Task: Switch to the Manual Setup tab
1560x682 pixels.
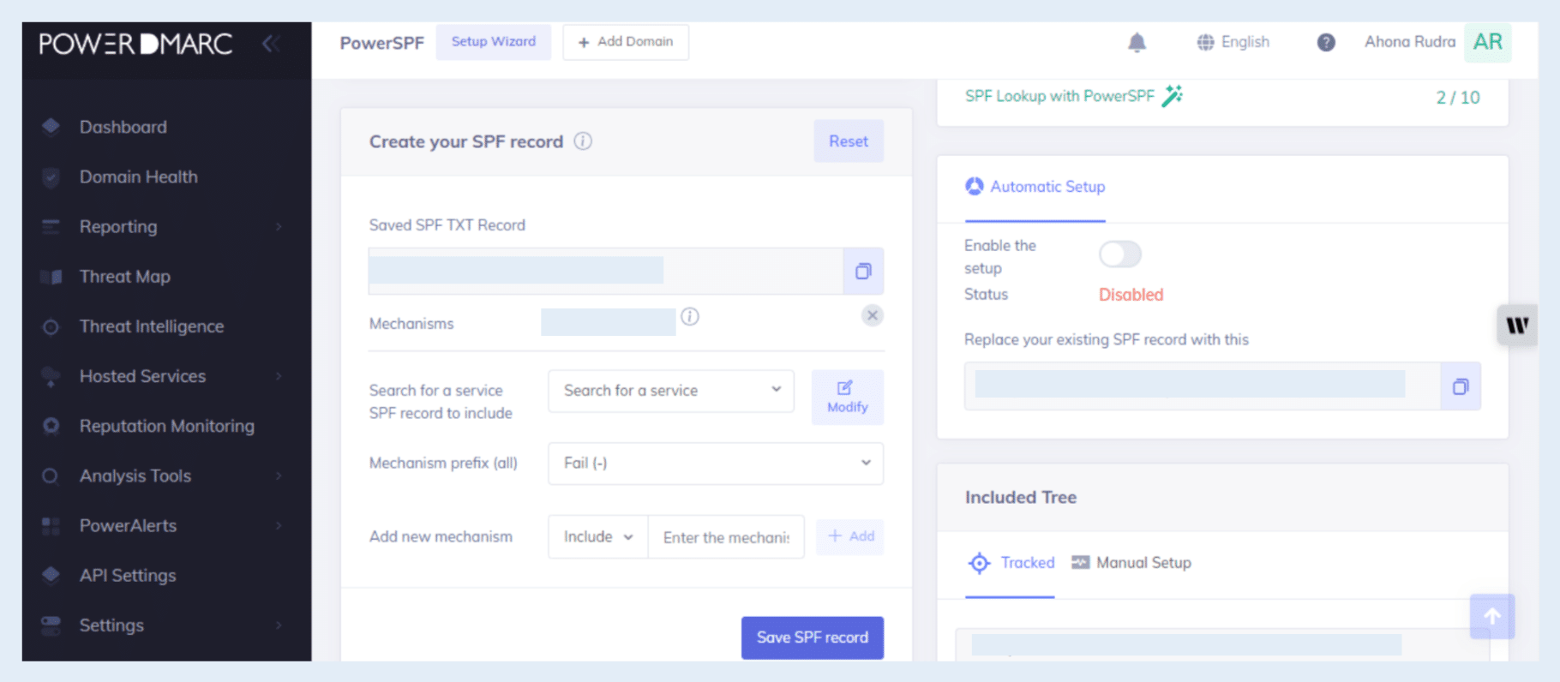Action: [x=1131, y=563]
